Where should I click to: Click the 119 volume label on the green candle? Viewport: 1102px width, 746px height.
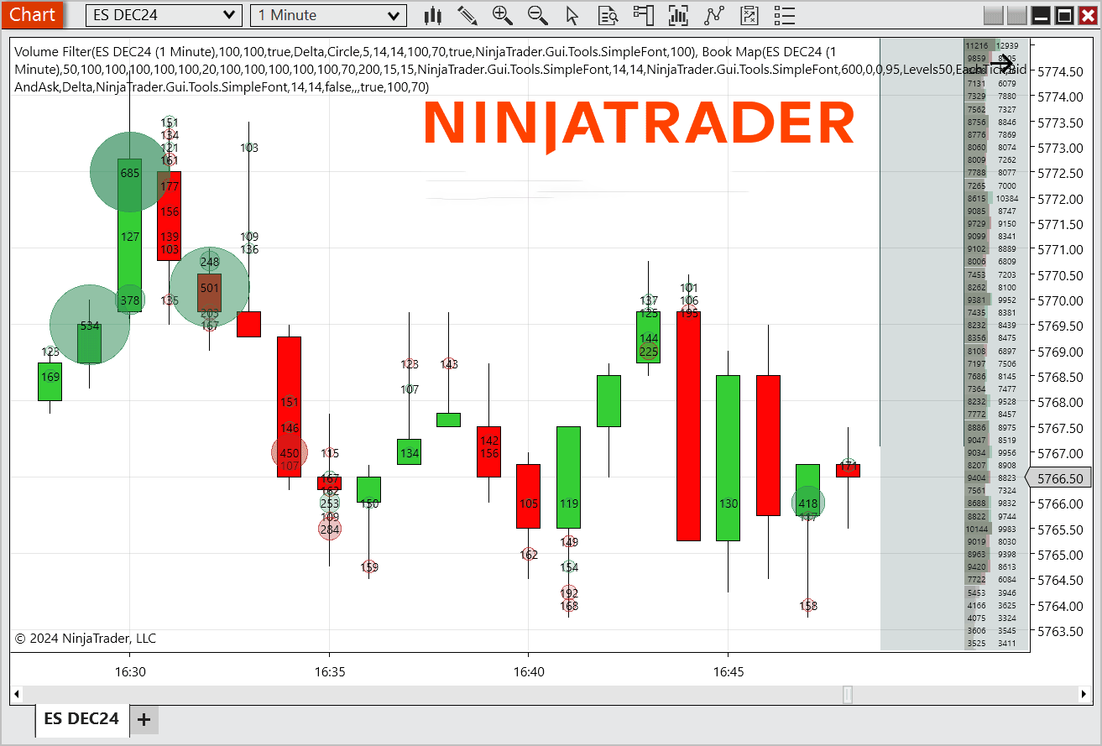tap(569, 503)
